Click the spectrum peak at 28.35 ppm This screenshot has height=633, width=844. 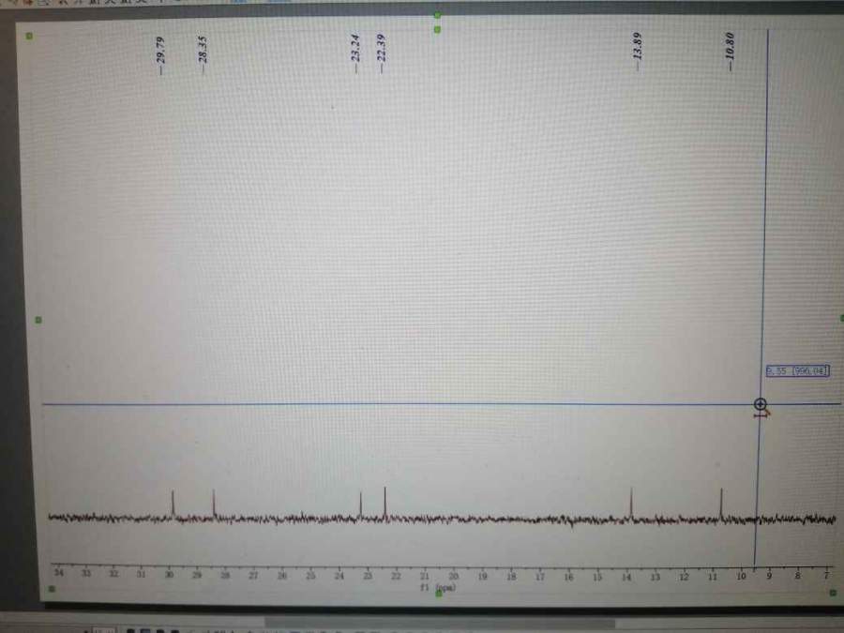coord(214,503)
